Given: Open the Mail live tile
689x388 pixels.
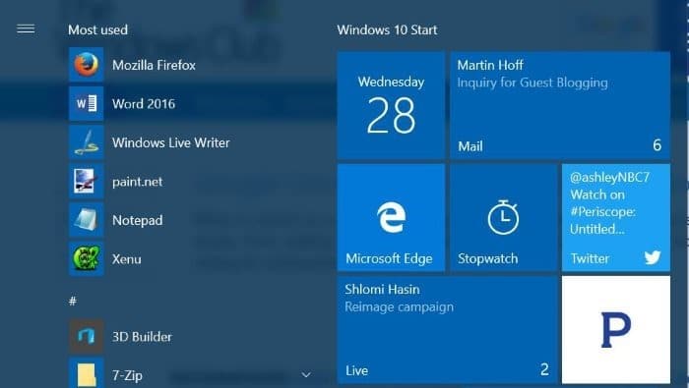Looking at the screenshot, I should [x=560, y=105].
